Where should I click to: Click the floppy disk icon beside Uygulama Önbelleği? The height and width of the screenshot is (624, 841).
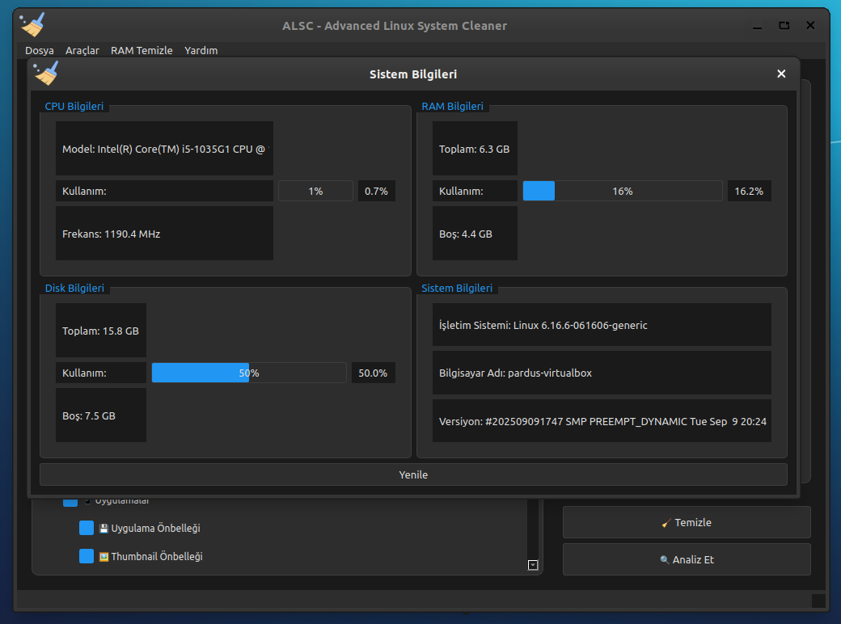click(104, 529)
